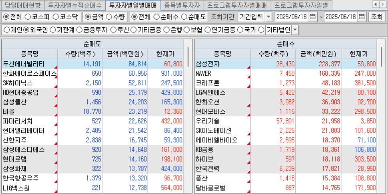
Task: Click end date input field
Action: point(340,17)
